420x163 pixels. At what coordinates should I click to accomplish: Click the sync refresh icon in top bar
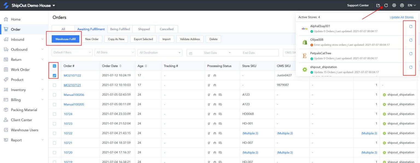[386, 5]
